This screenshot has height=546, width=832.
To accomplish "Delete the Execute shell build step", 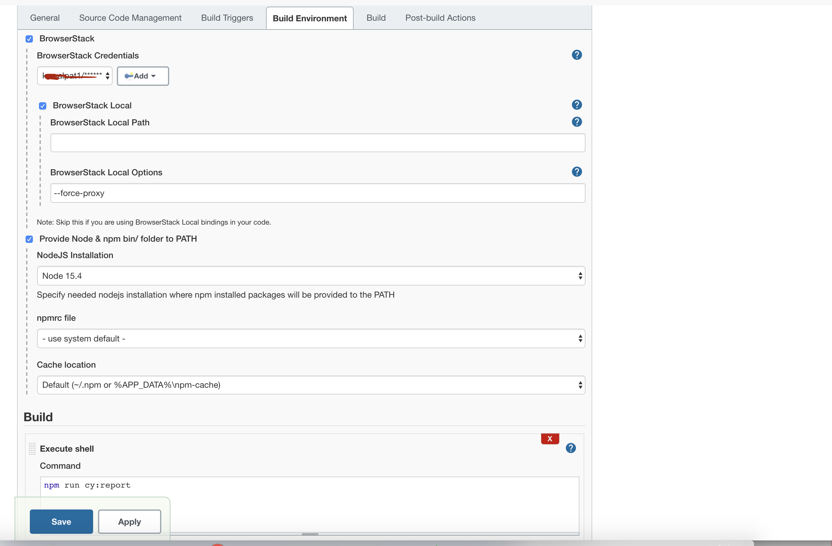I will pyautogui.click(x=550, y=439).
